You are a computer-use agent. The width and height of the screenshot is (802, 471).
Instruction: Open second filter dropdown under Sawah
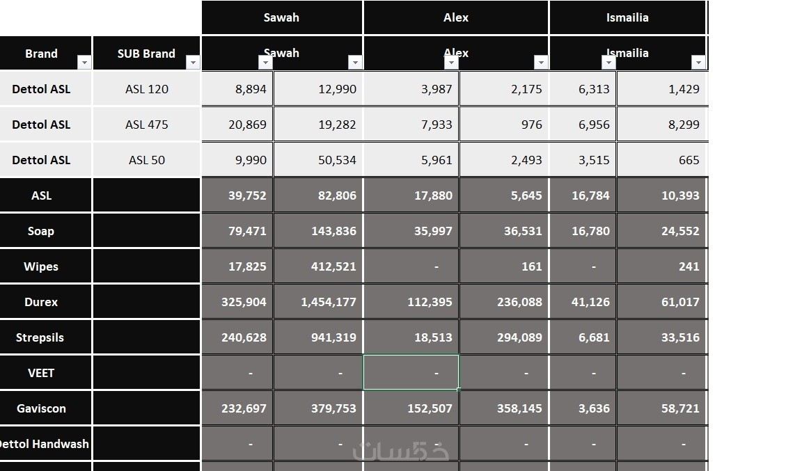(x=355, y=63)
